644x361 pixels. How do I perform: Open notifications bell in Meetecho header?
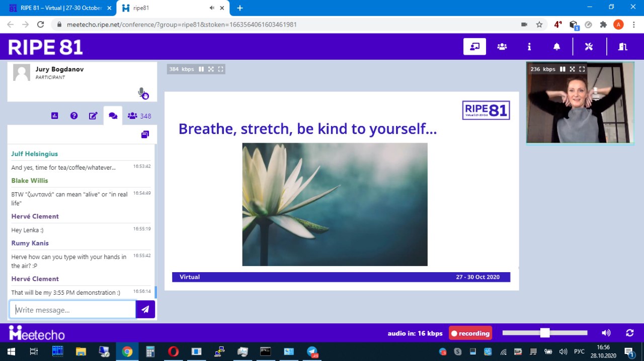pyautogui.click(x=556, y=47)
